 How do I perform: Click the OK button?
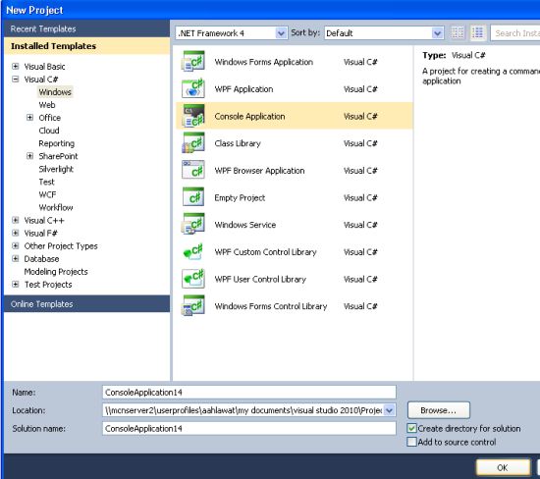(503, 467)
